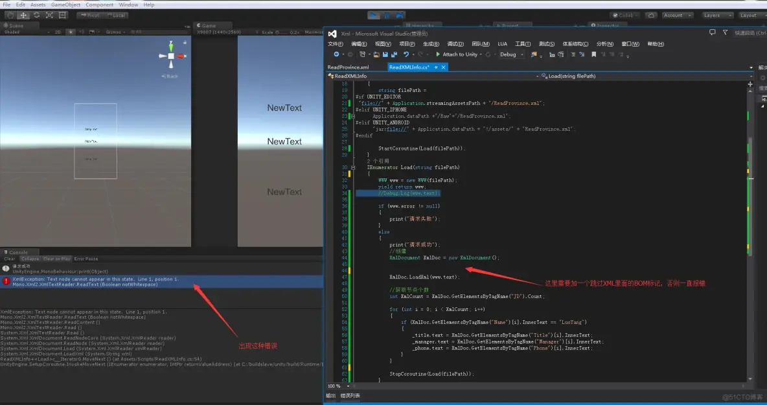Image resolution: width=767 pixels, height=405 pixels.
Task: Open the ReadXMLInfo class dropdown
Action: pos(433,76)
